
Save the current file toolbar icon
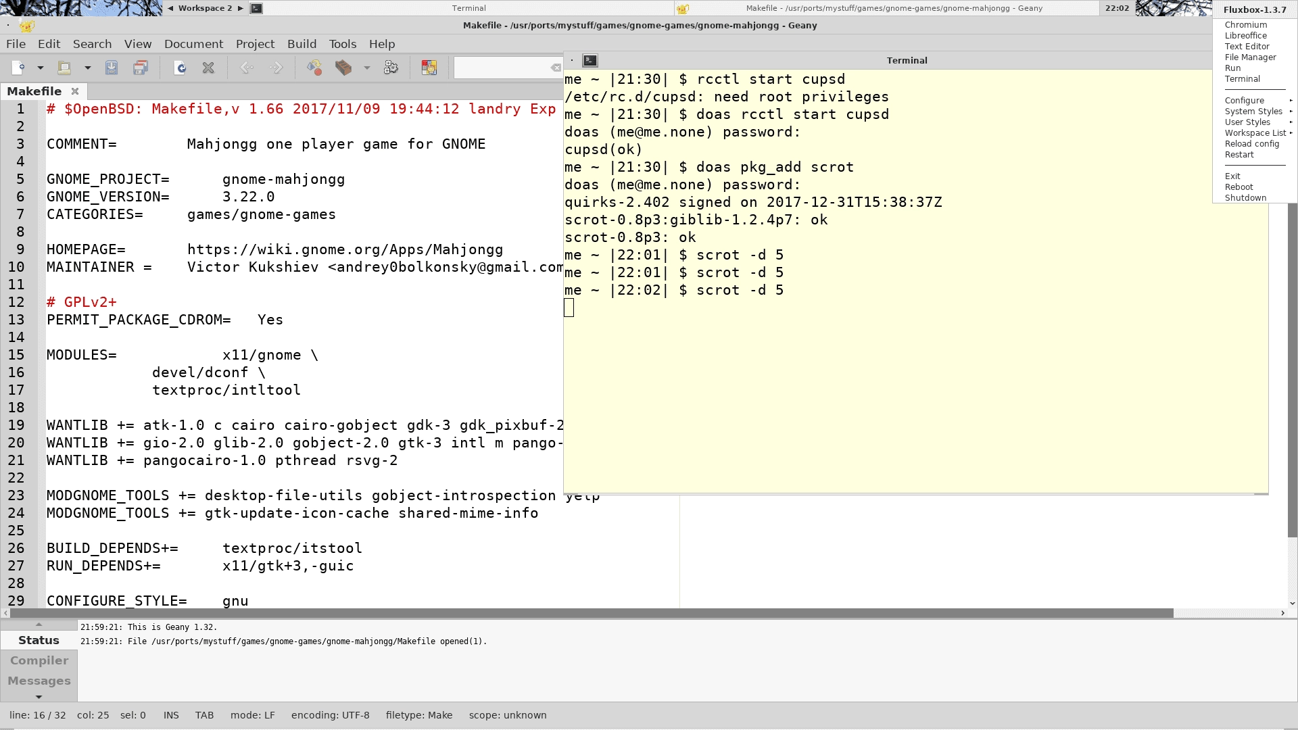tap(112, 68)
